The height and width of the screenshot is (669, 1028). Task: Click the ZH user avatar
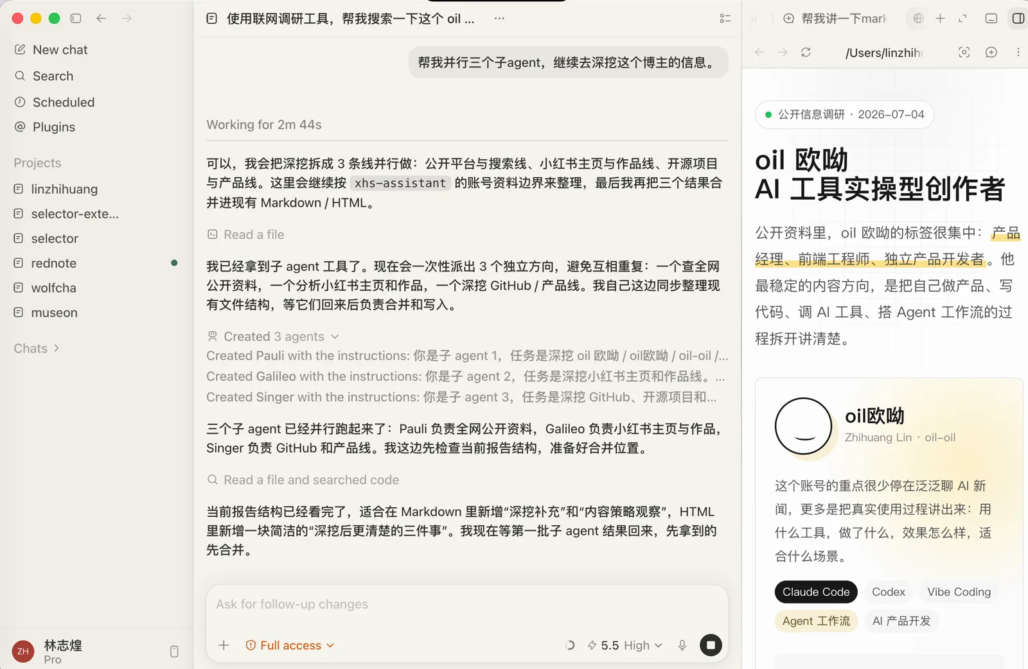coord(23,651)
